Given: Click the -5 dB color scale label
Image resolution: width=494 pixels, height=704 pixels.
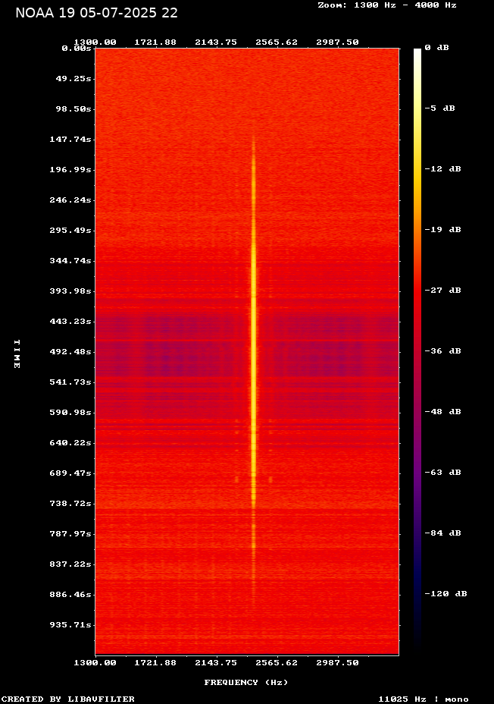Looking at the screenshot, I should click(439, 108).
